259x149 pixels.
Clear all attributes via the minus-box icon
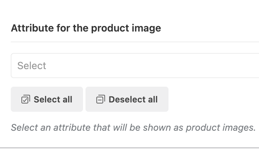point(100,100)
